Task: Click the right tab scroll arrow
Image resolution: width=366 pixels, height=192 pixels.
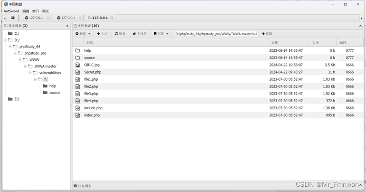Action: pyautogui.click(x=362, y=18)
